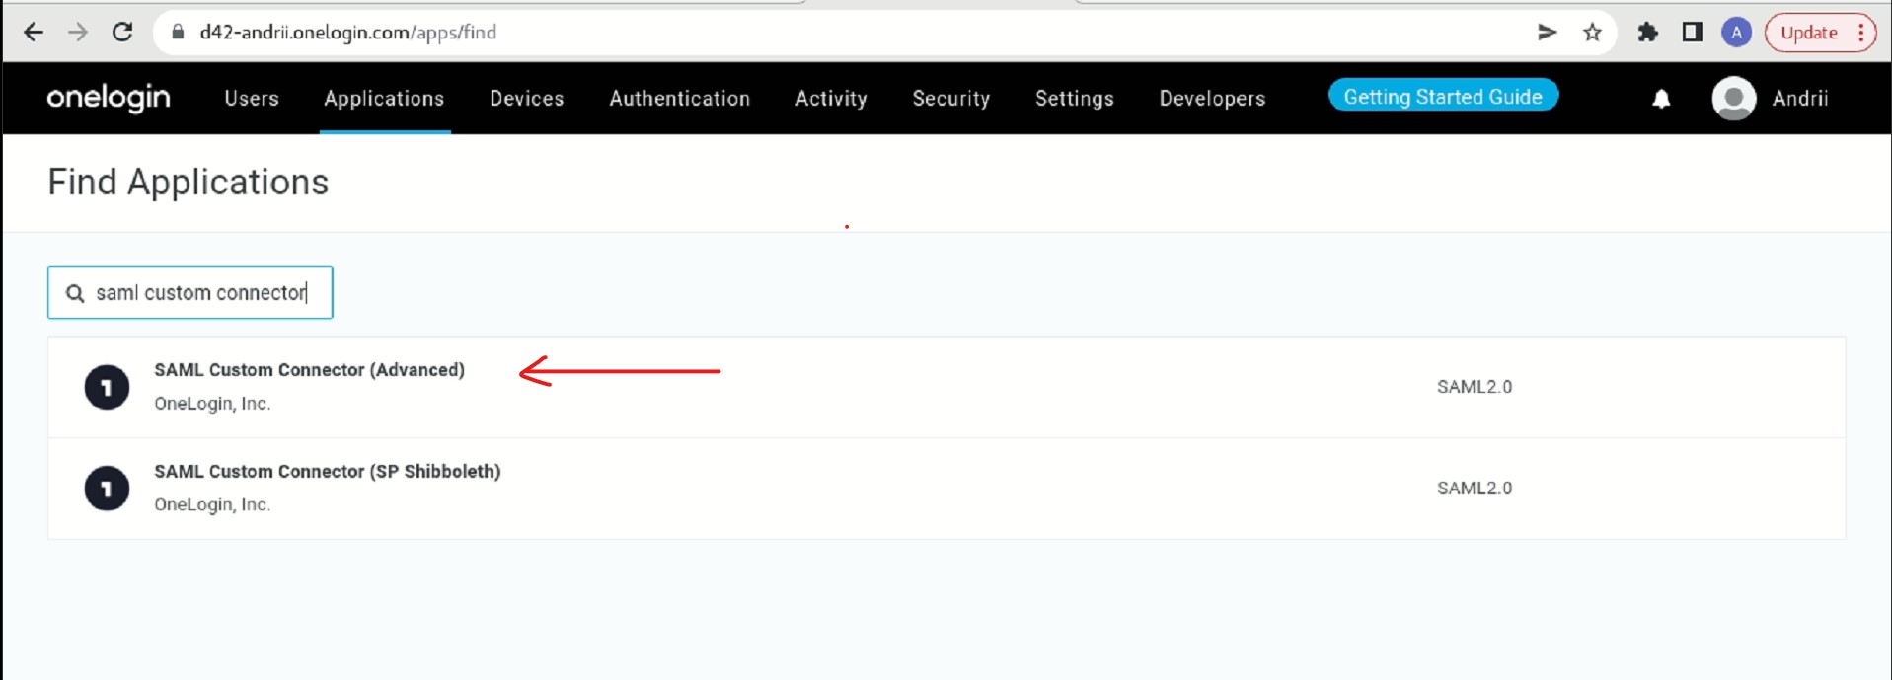Open the Applications menu
1892x680 pixels.
click(384, 99)
